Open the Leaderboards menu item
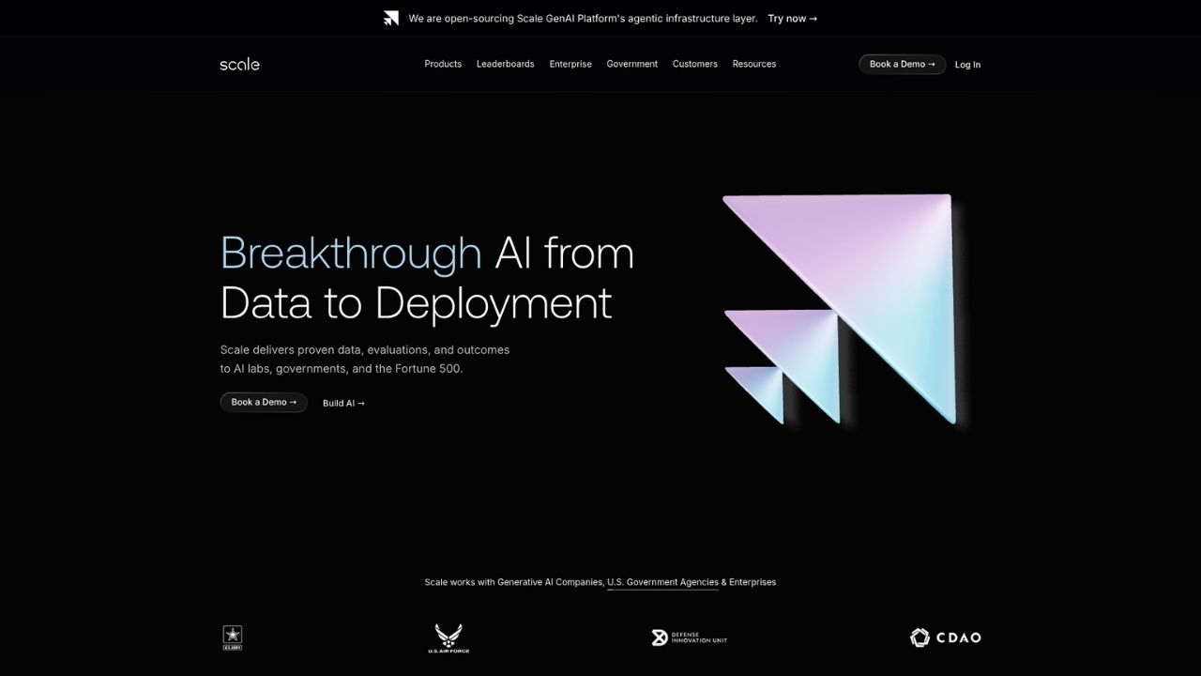 coord(505,64)
